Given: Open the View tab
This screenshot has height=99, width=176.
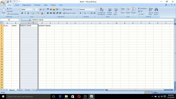Looking at the screenshot, I should 61,5.
